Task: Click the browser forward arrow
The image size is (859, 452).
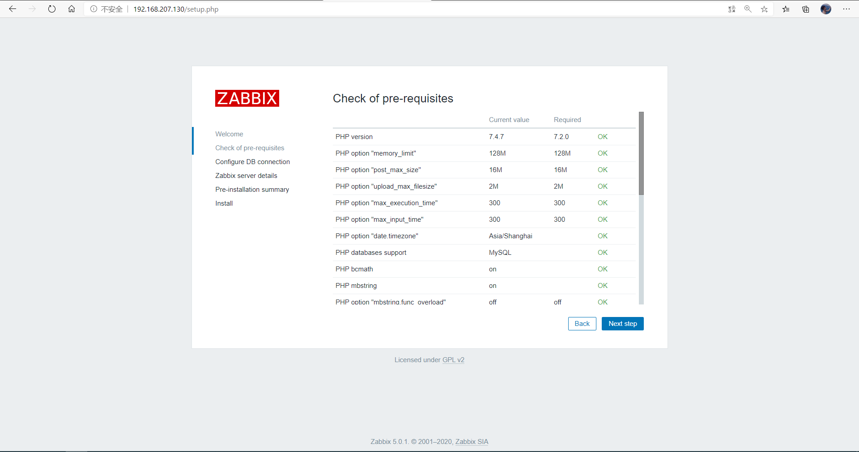Action: tap(32, 9)
